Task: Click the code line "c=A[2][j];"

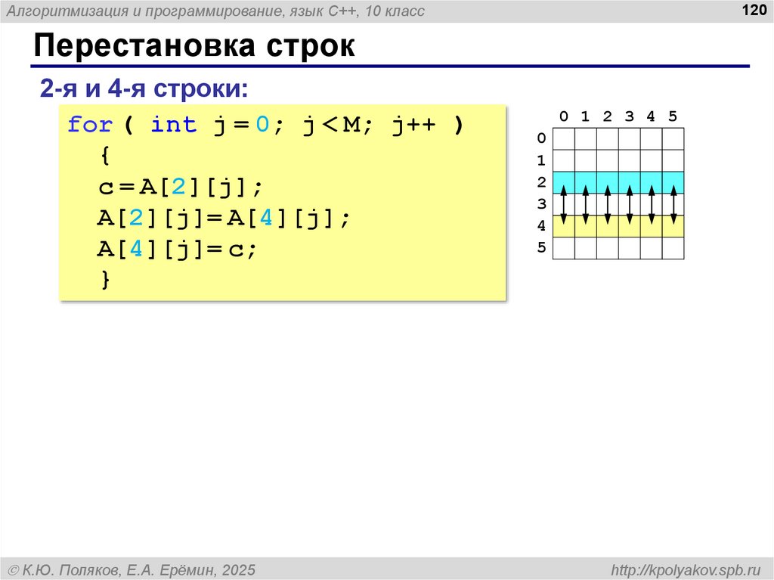Action: pos(181,188)
